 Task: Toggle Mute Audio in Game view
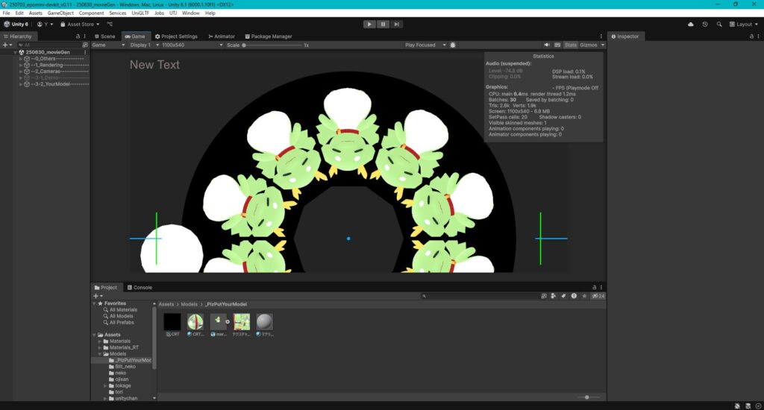point(547,45)
